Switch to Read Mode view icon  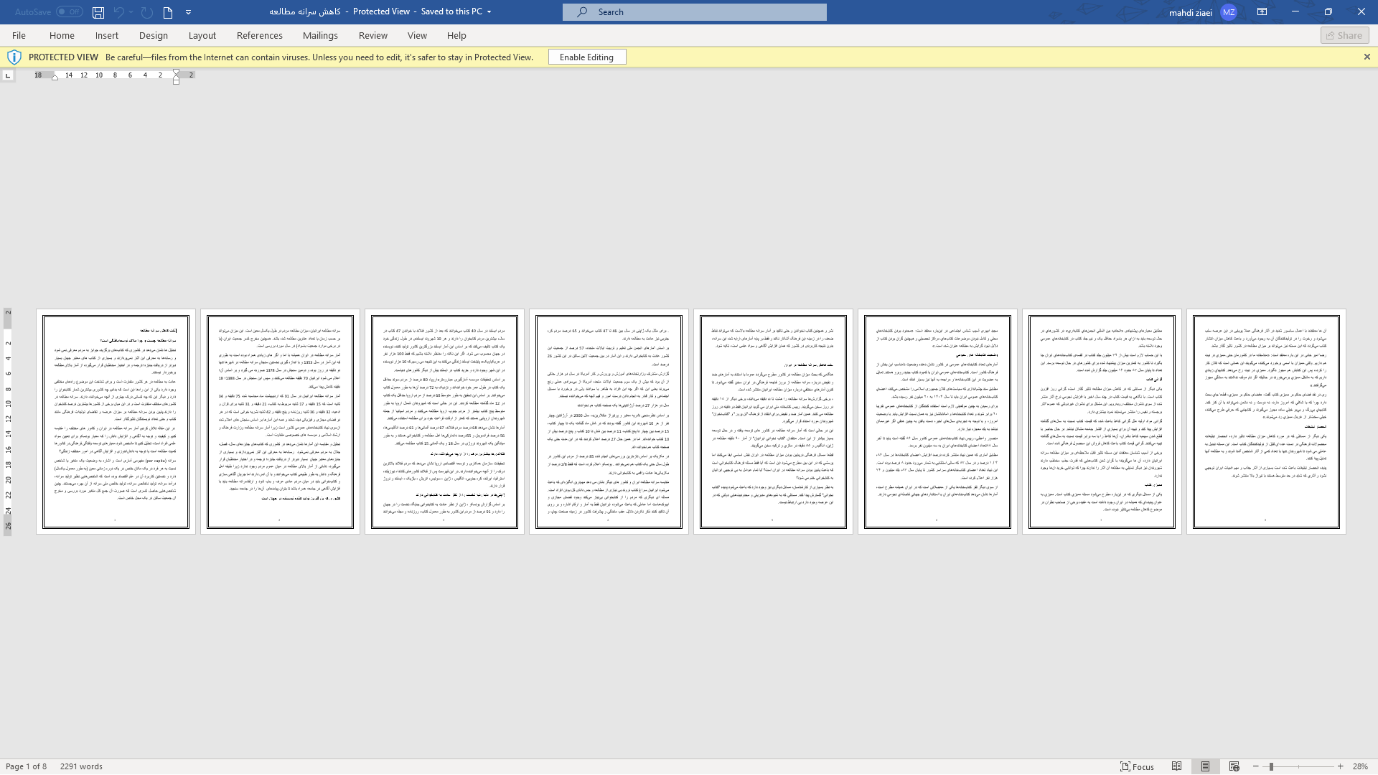(x=1177, y=766)
